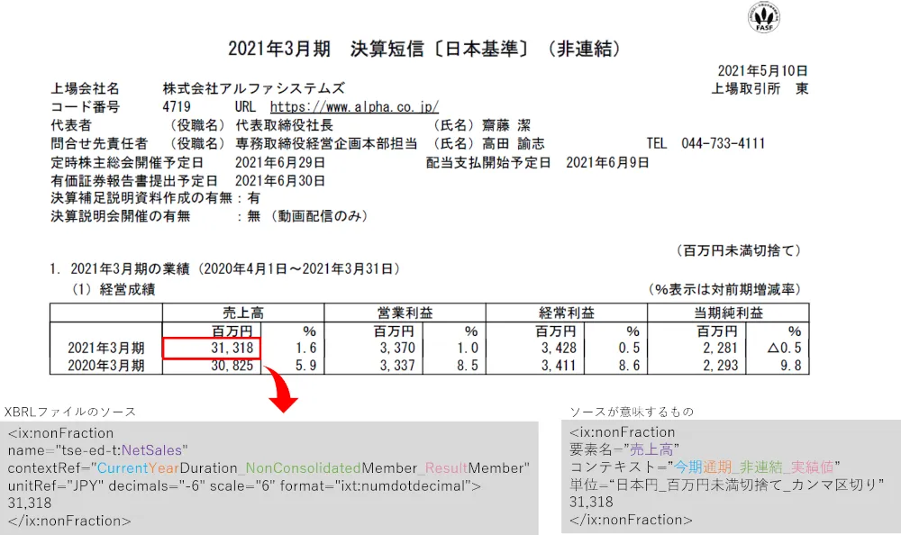The height and width of the screenshot is (535, 901).
Task: Click shareholder meeting date 2021年6月29日
Action: 280,163
